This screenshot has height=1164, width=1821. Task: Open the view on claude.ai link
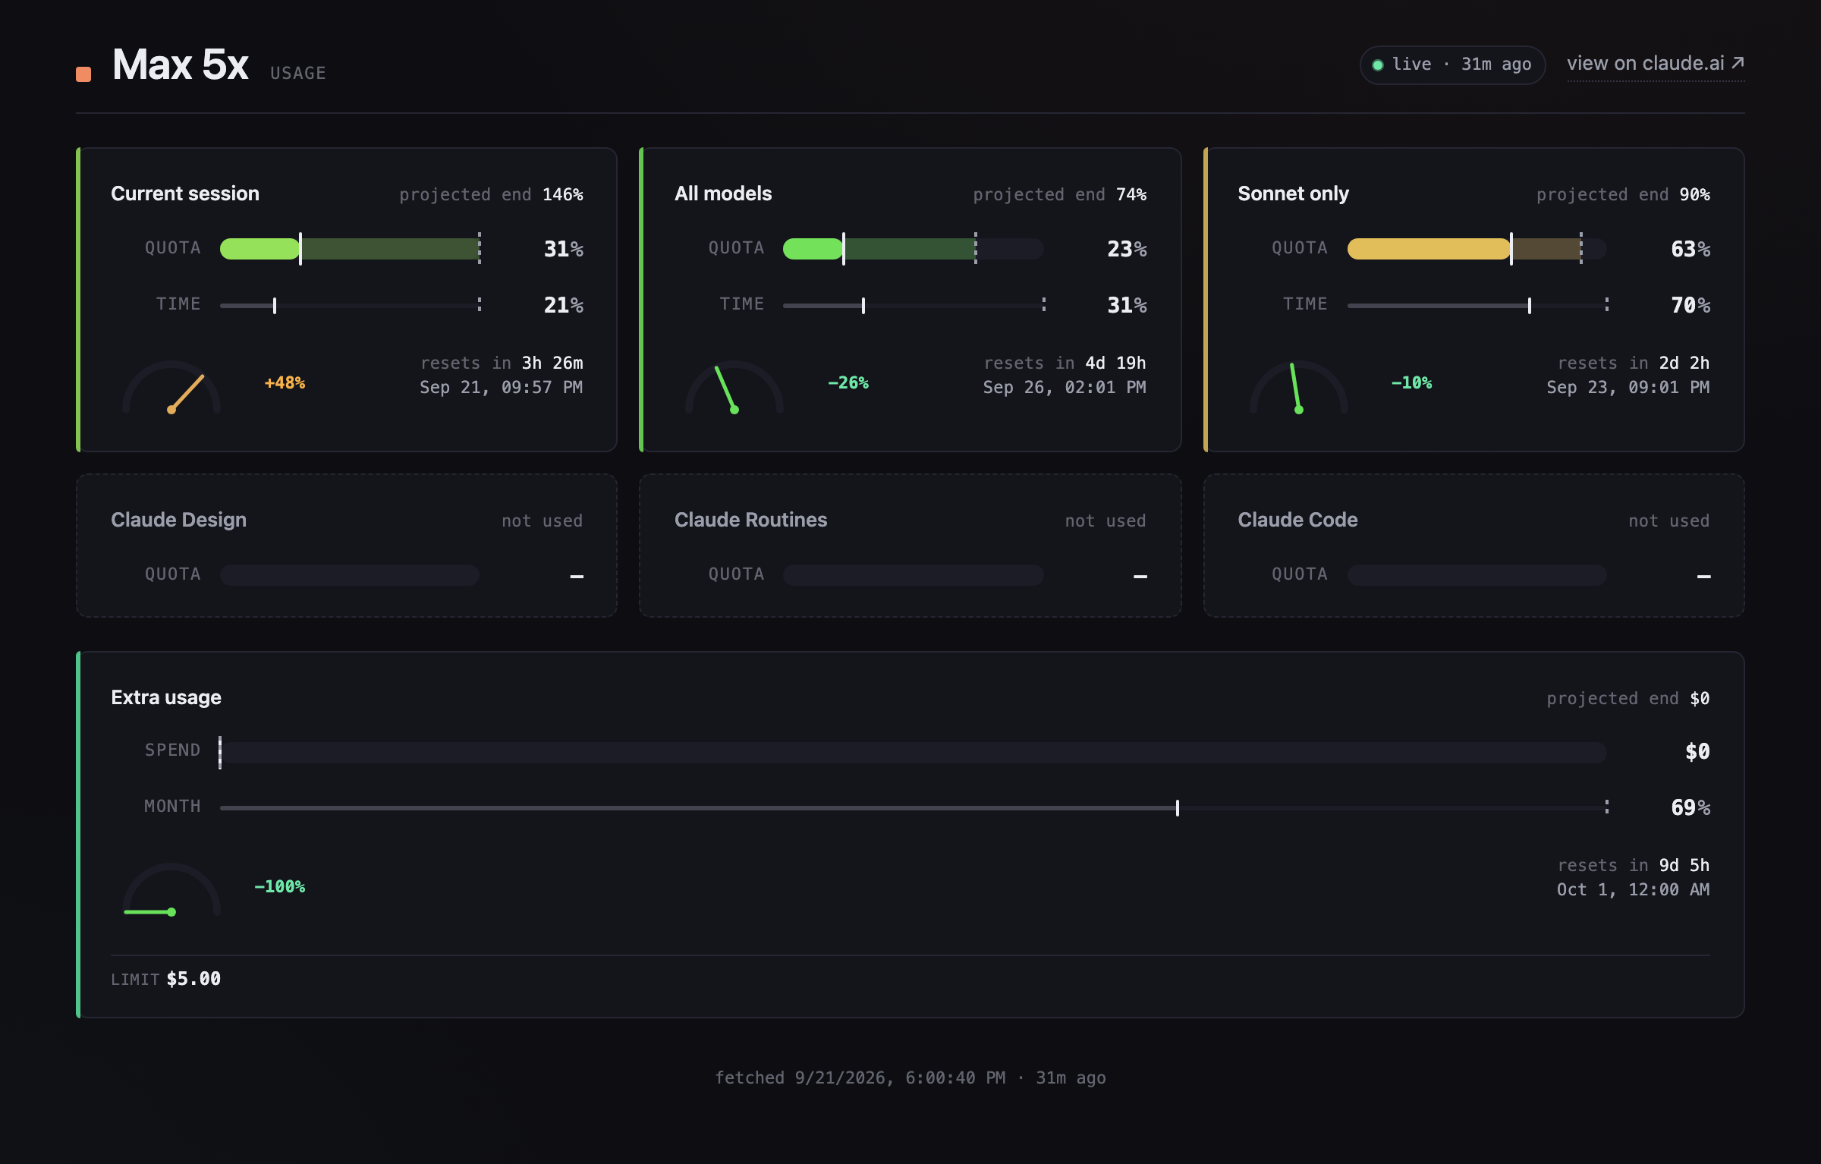1656,64
